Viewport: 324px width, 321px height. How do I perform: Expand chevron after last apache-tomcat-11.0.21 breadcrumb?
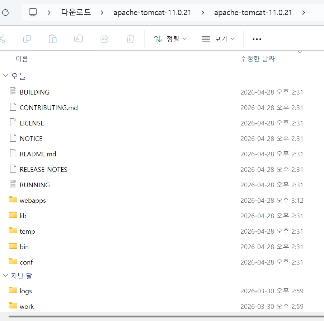point(304,13)
